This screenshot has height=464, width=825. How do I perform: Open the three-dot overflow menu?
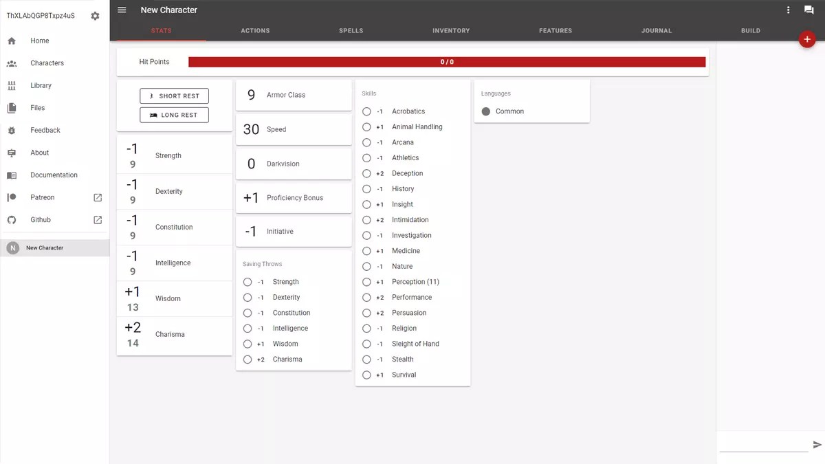coord(788,10)
